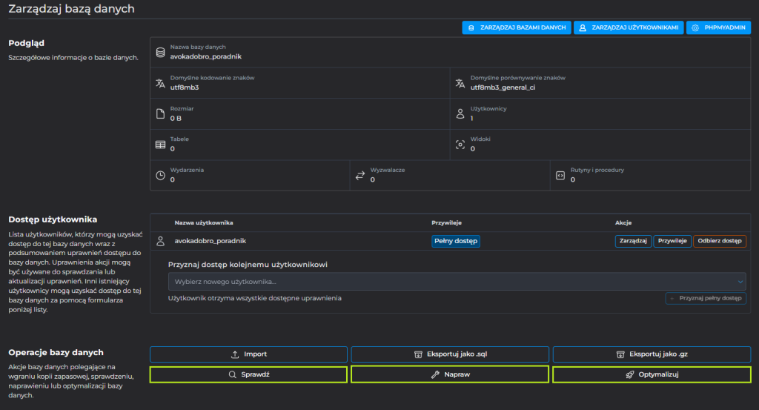Click the clock icon beside Wydarzenia

click(160, 175)
